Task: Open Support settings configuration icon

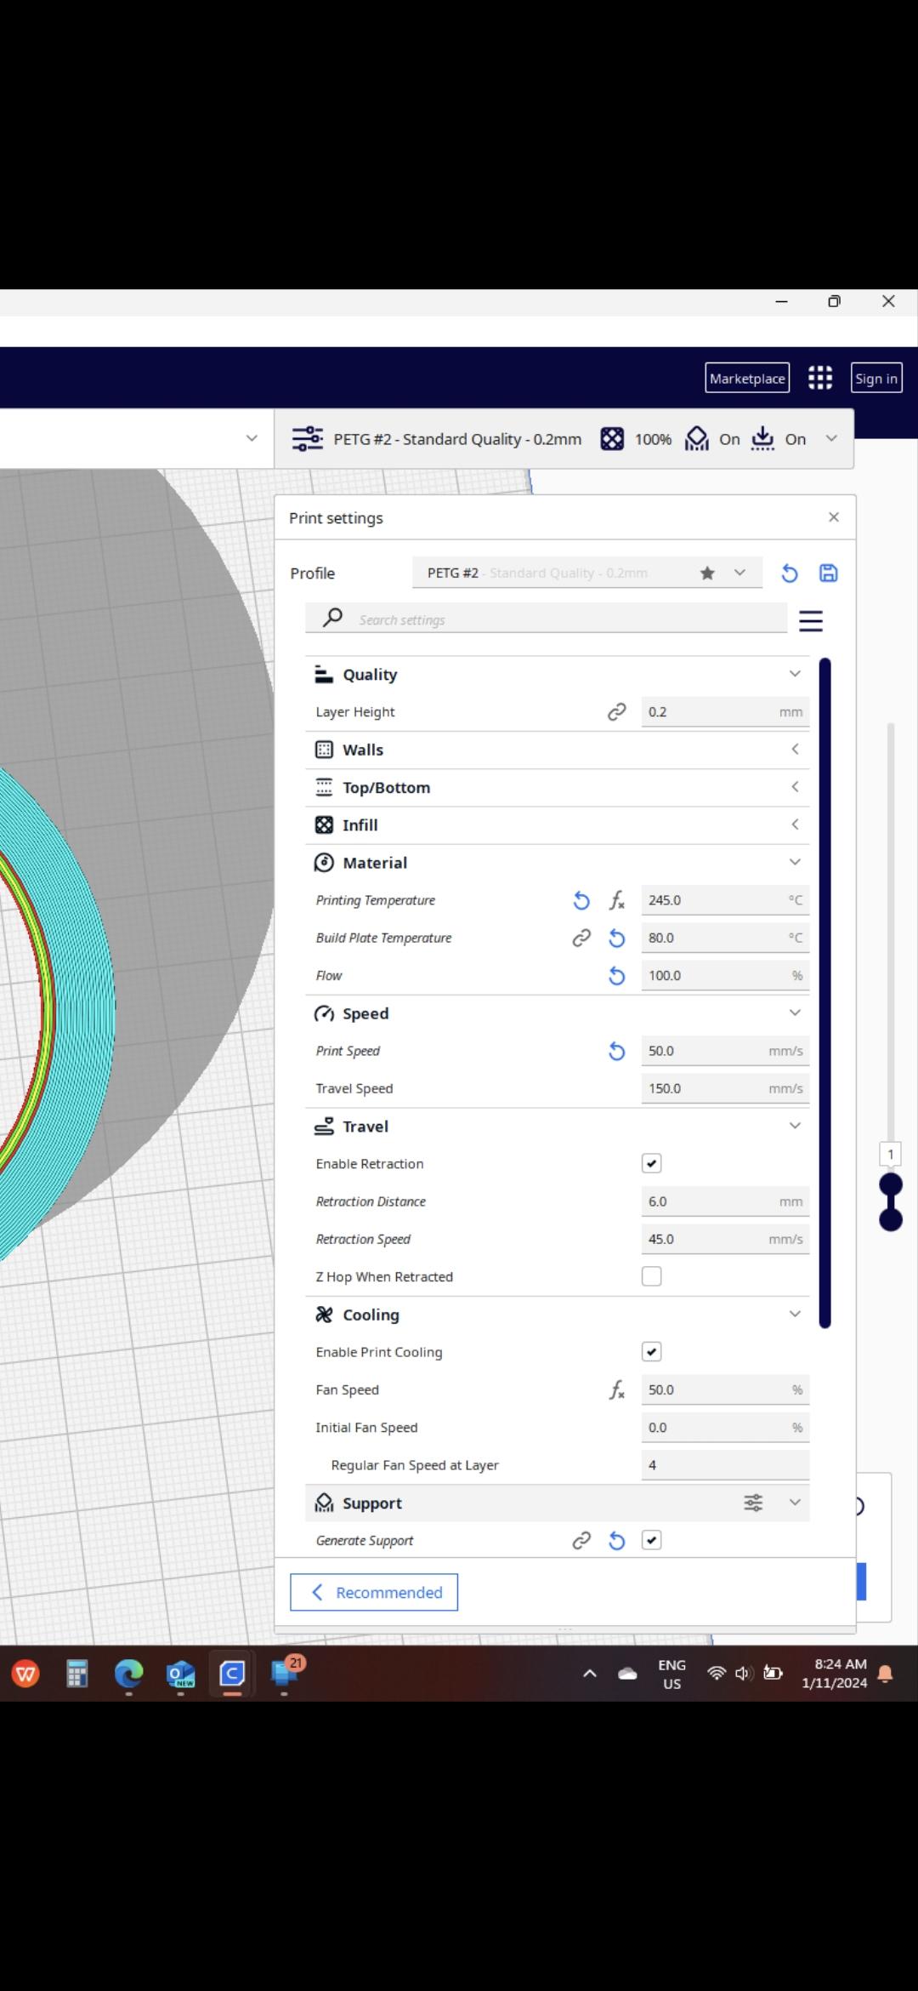Action: [x=753, y=1503]
